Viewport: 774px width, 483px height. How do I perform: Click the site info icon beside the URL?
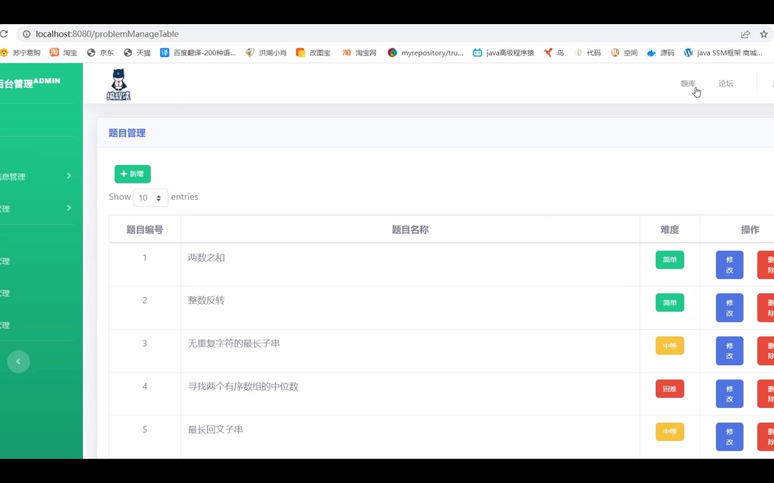point(27,34)
